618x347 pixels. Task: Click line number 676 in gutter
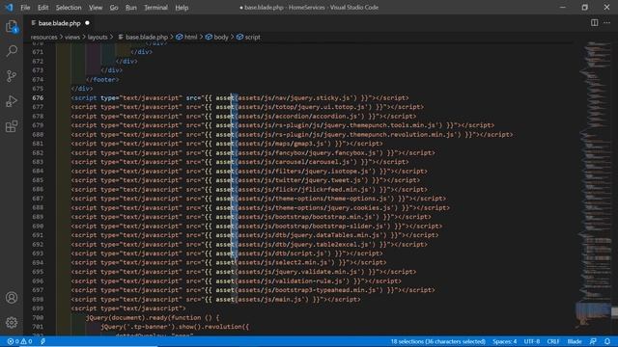coord(39,98)
